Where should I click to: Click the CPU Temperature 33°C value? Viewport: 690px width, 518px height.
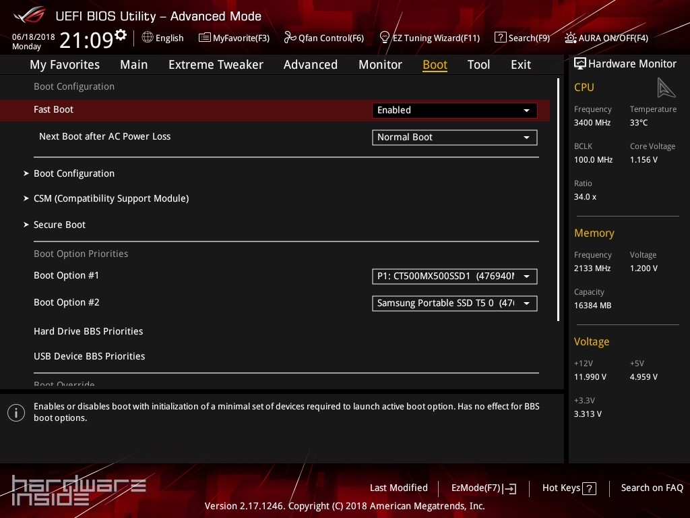[639, 123]
